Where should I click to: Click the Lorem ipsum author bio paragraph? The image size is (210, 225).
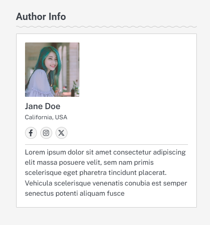106,173
